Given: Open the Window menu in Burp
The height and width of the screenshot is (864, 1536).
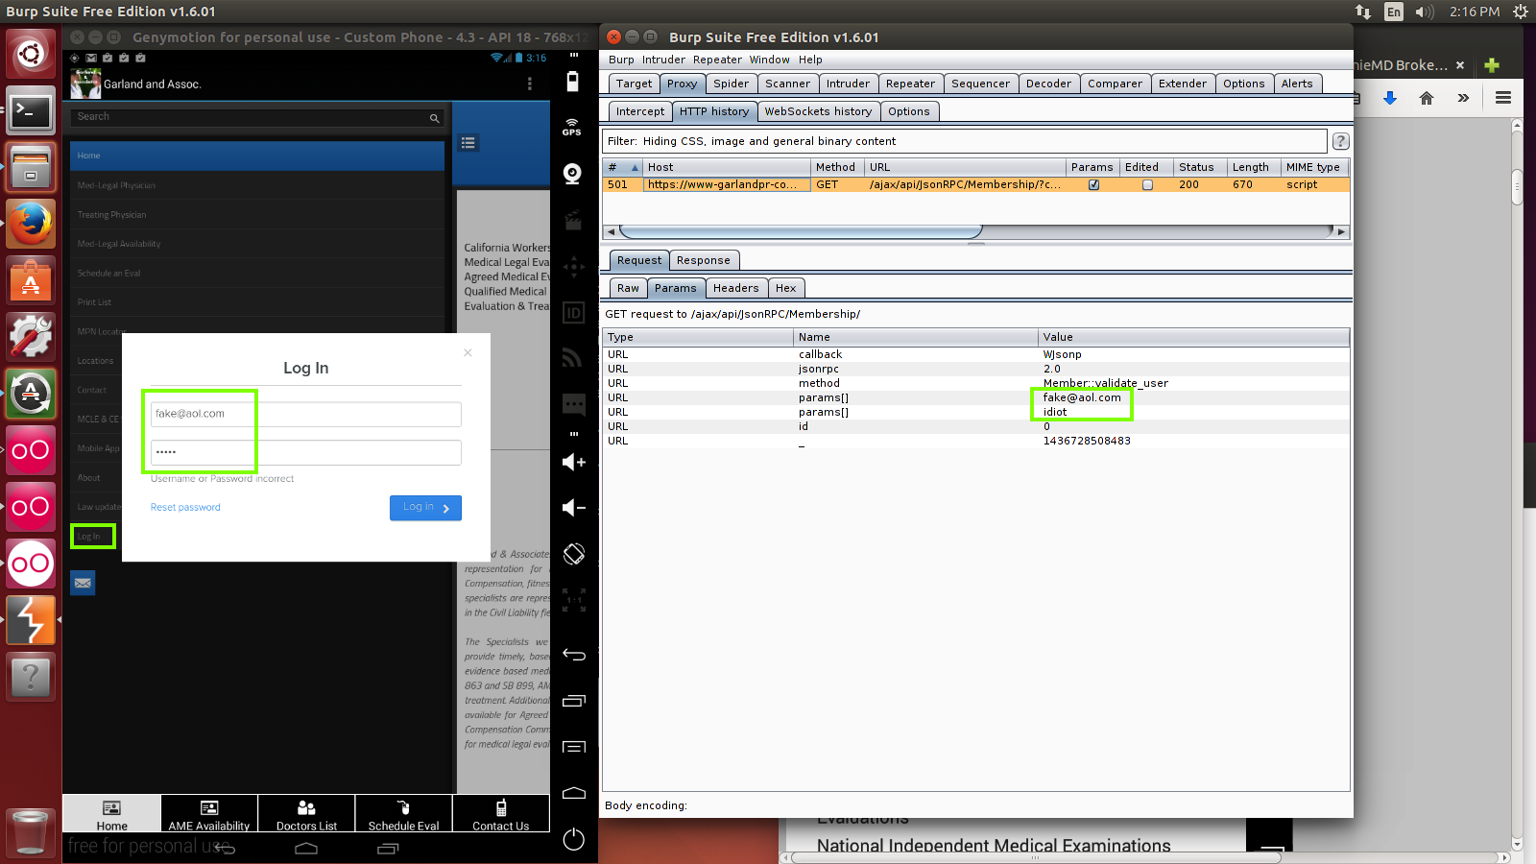Looking at the screenshot, I should (770, 60).
